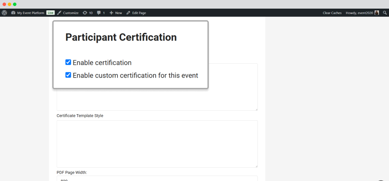Open the New content menu
The height and width of the screenshot is (181, 389).
pos(115,13)
